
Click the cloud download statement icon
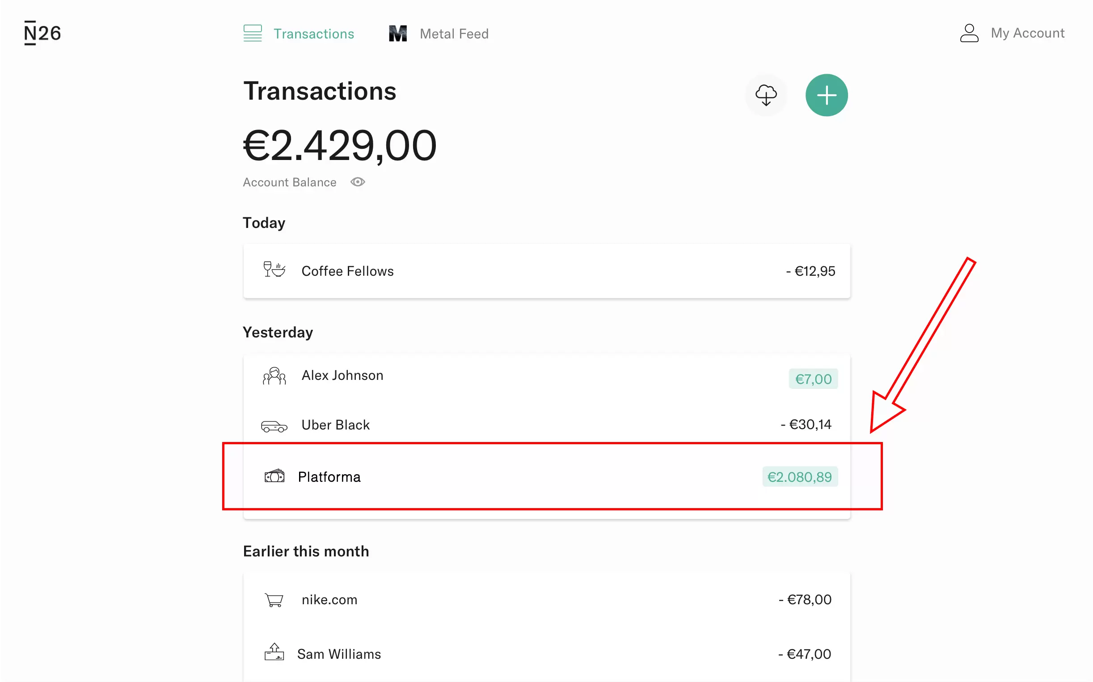[765, 95]
